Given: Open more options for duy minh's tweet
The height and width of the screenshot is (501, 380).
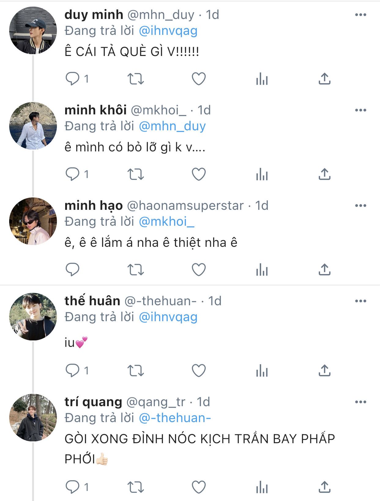Looking at the screenshot, I should pyautogui.click(x=361, y=15).
